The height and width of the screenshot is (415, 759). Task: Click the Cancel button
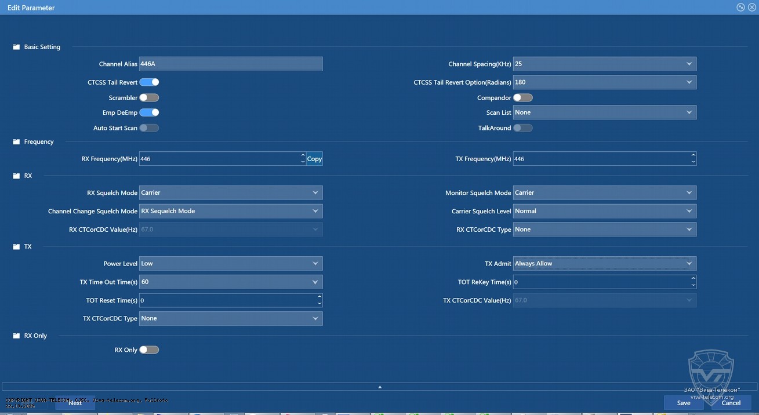(x=731, y=403)
